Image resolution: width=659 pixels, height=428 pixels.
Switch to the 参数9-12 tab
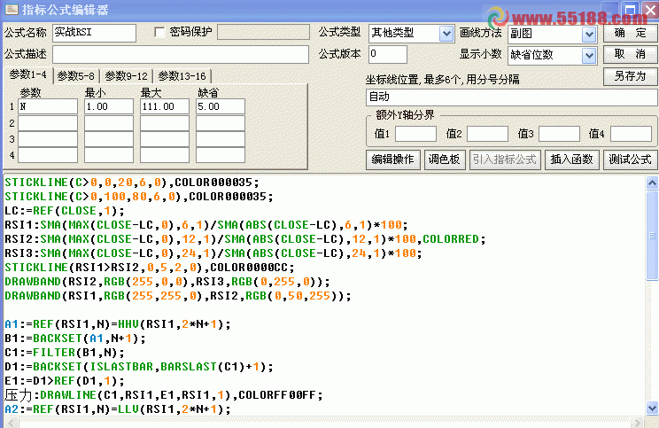click(x=127, y=76)
